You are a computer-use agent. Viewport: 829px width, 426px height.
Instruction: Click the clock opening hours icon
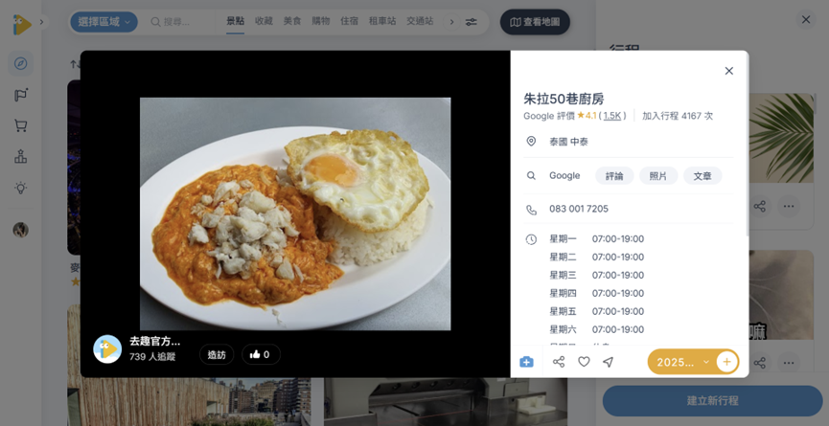531,239
